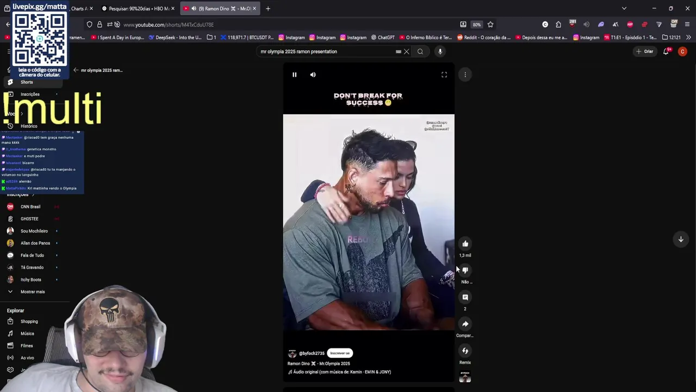Bookmark this page with the star icon
Image resolution: width=696 pixels, height=392 pixels.
click(490, 24)
